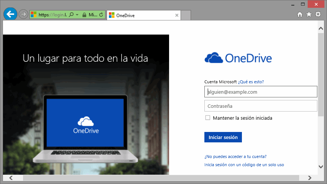Click the search magnifier in address bar
Viewport: 327px width, 184px height.
point(71,15)
